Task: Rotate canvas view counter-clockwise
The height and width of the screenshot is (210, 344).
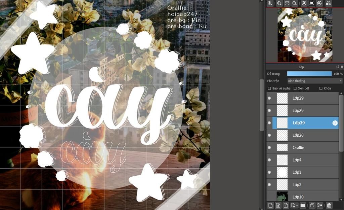Action: pyautogui.click(x=304, y=3)
